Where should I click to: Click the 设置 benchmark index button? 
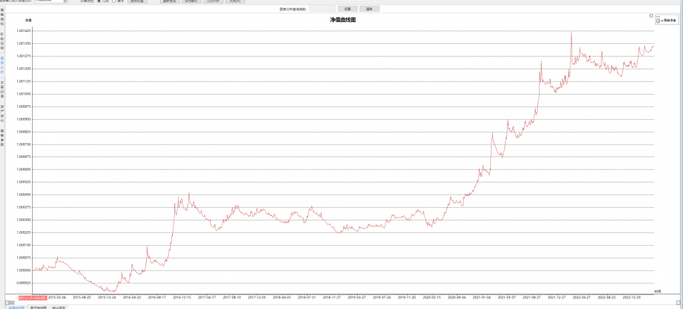click(x=348, y=9)
